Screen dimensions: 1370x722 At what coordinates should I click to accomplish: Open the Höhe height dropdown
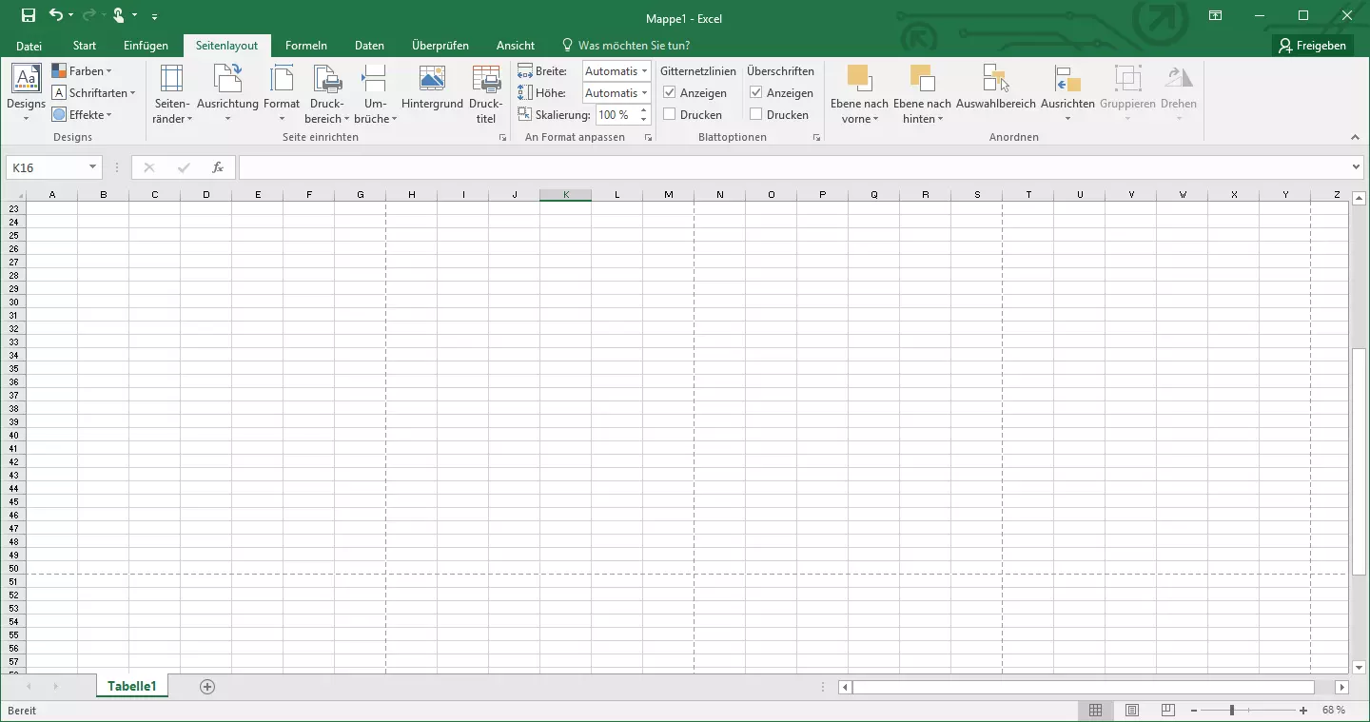(x=645, y=93)
